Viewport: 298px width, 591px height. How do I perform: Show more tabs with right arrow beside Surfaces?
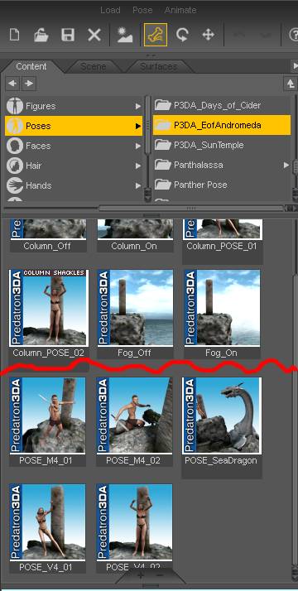coord(295,66)
